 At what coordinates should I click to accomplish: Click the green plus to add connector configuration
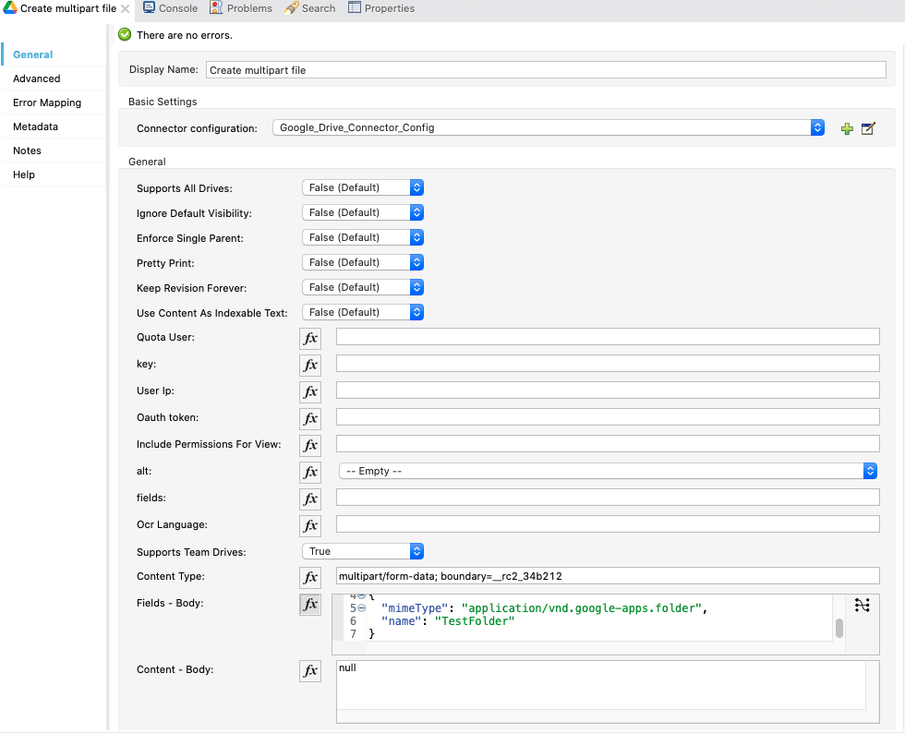(846, 128)
